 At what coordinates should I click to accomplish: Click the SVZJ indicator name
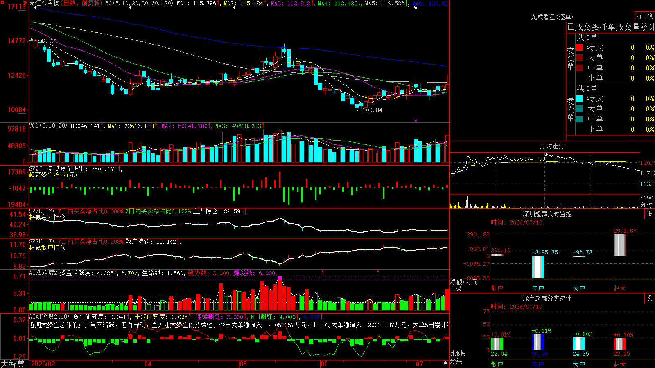(36, 168)
